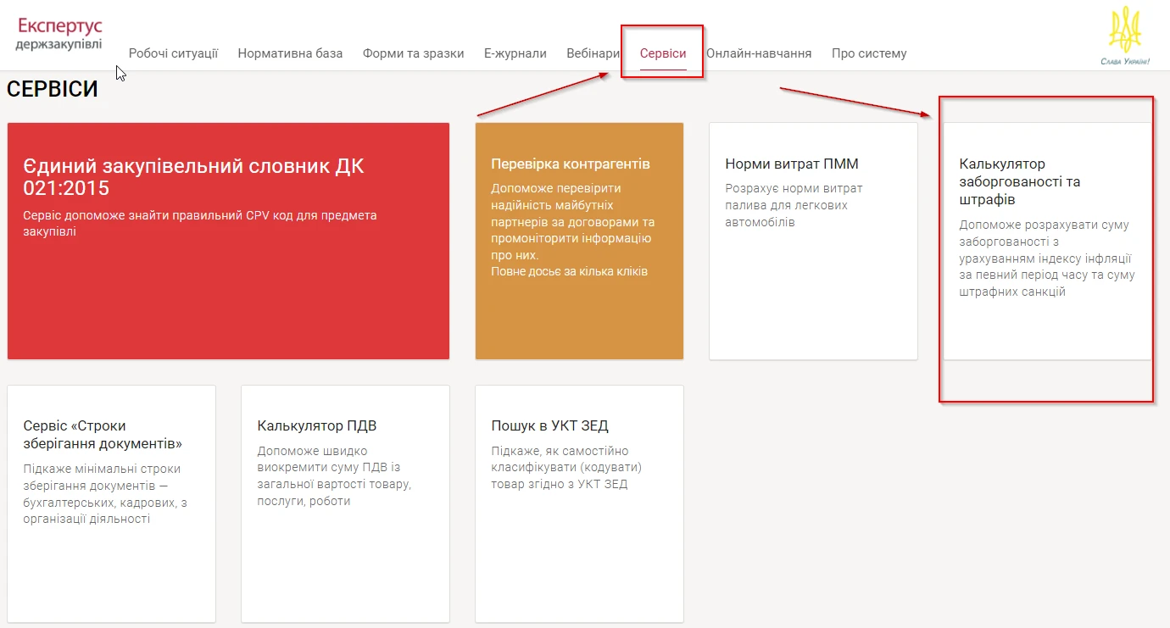The width and height of the screenshot is (1170, 628).
Task: Open the Пошук в УКТ ЗЕД card
Action: point(579,503)
